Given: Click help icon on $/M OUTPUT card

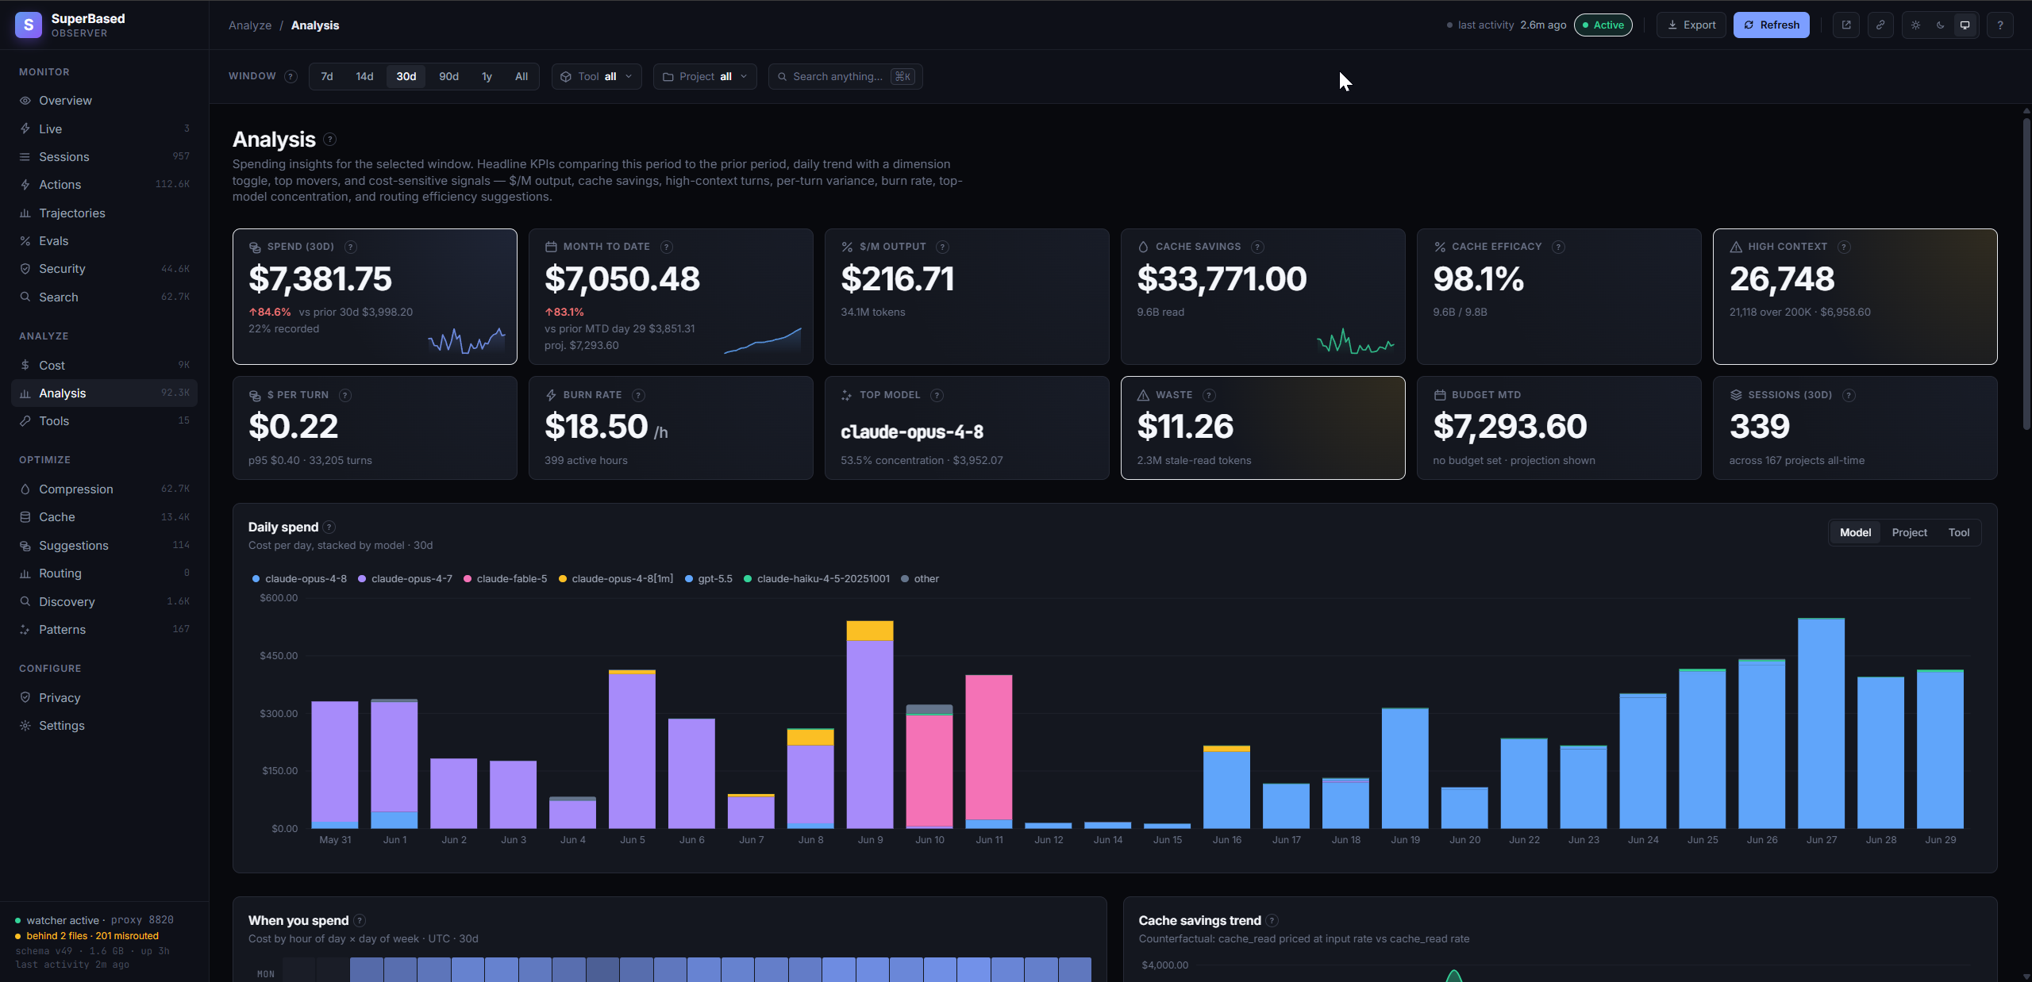Looking at the screenshot, I should click(x=942, y=247).
